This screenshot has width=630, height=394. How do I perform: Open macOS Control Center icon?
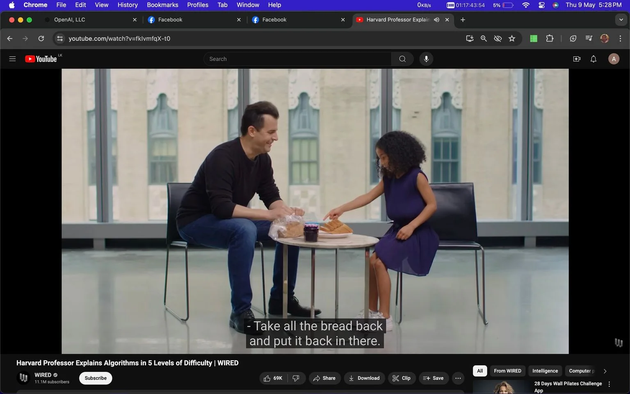click(541, 5)
